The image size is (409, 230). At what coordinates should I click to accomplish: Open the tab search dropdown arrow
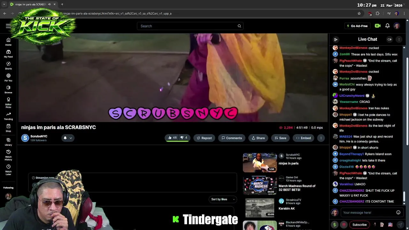pyautogui.click(x=4, y=4)
